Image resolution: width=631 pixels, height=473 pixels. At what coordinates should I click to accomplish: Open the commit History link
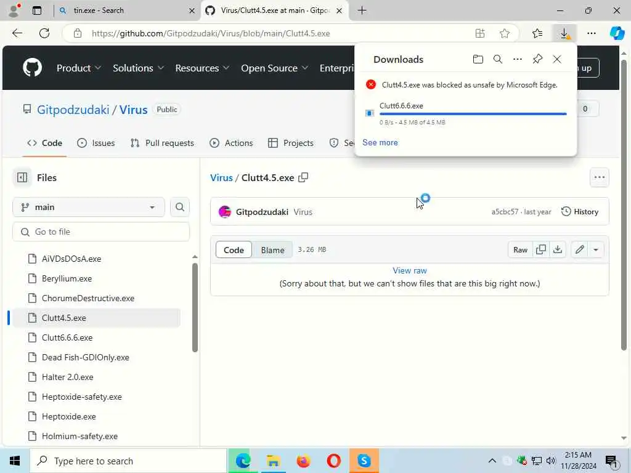tap(580, 212)
